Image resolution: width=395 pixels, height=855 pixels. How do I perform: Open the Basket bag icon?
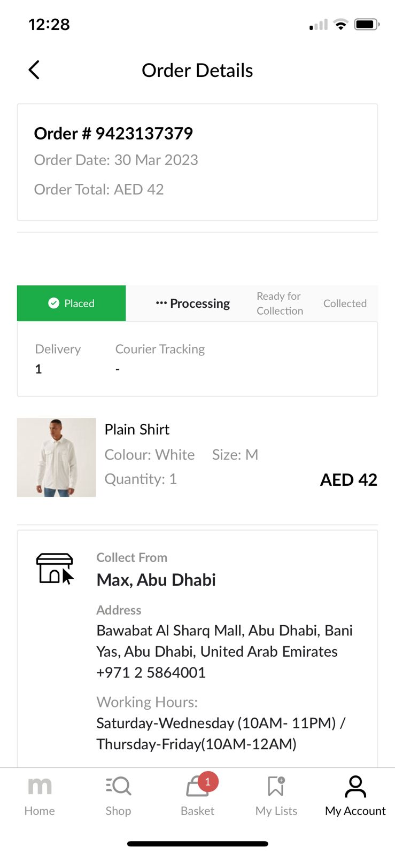(x=196, y=788)
